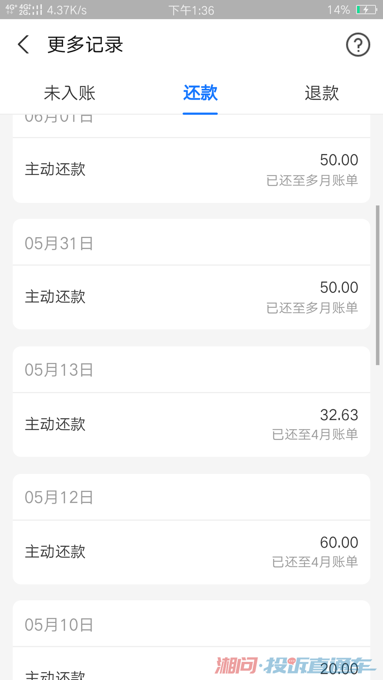The image size is (383, 680).
Task: Switch to the 未入账 tab
Action: click(69, 93)
